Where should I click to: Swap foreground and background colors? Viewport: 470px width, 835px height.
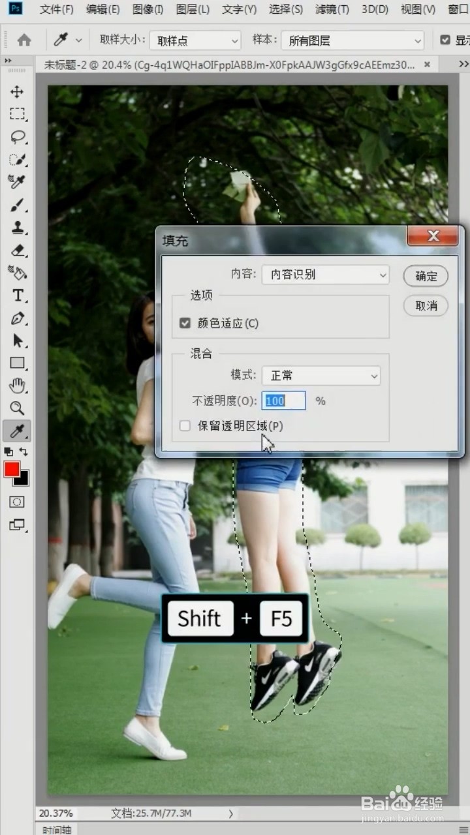pos(23,451)
